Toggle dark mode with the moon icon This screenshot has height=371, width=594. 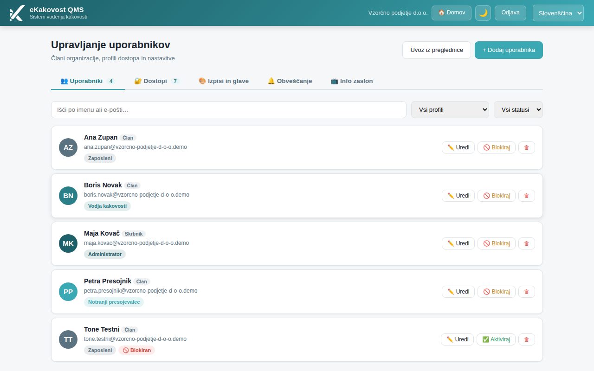483,13
